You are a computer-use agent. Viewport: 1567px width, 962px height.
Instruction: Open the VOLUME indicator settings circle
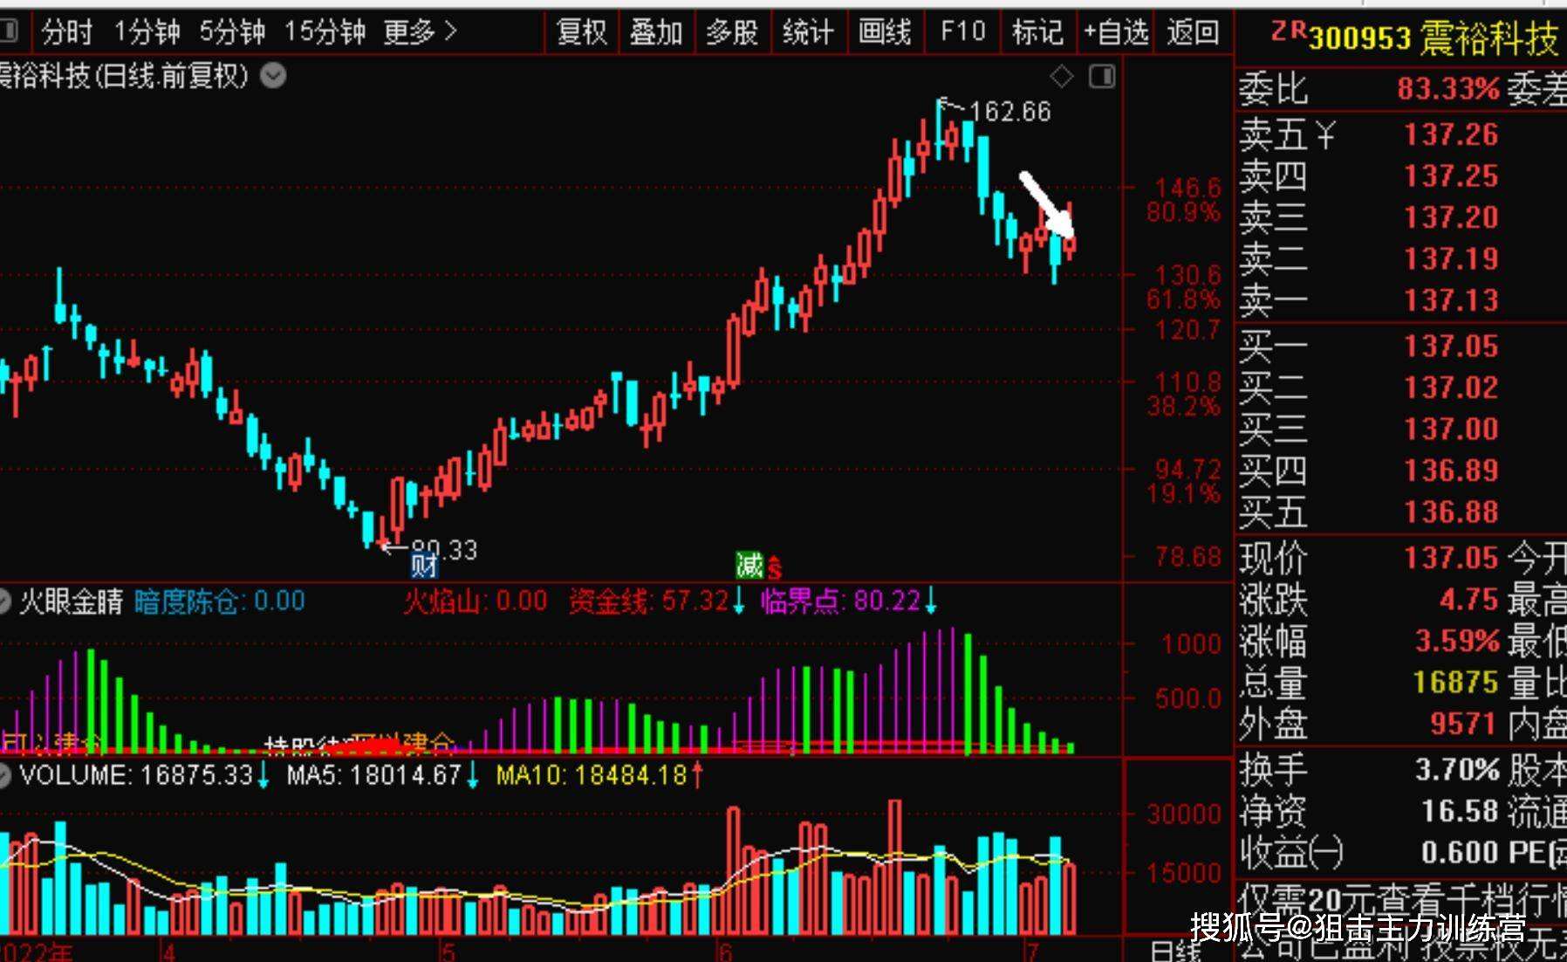coord(4,776)
